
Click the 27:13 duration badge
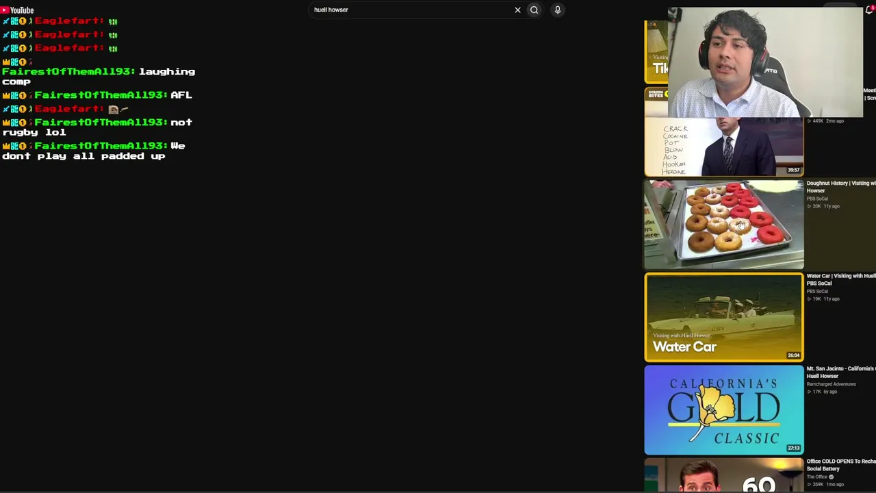[x=793, y=448]
